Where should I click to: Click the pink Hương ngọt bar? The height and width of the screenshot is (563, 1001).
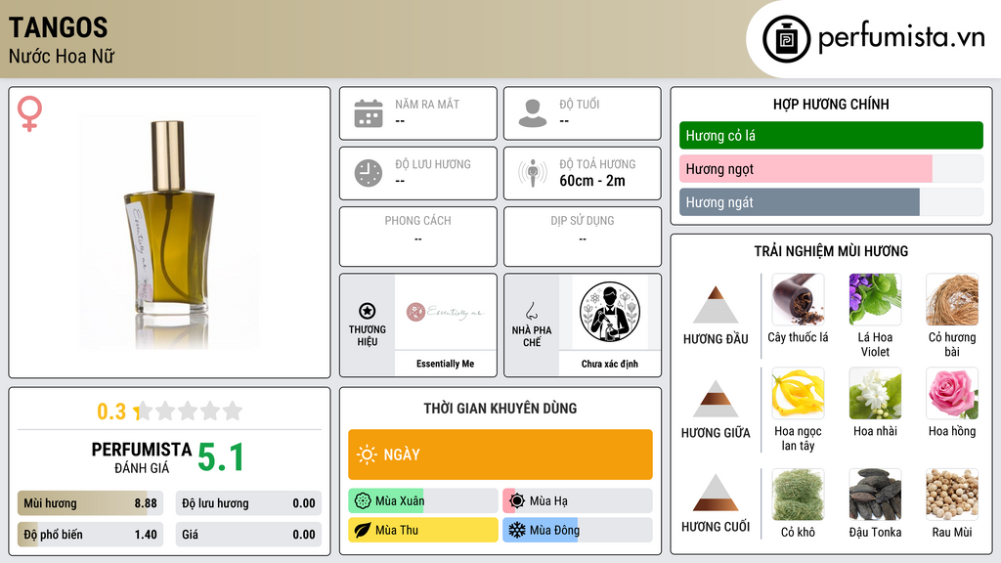tap(831, 168)
